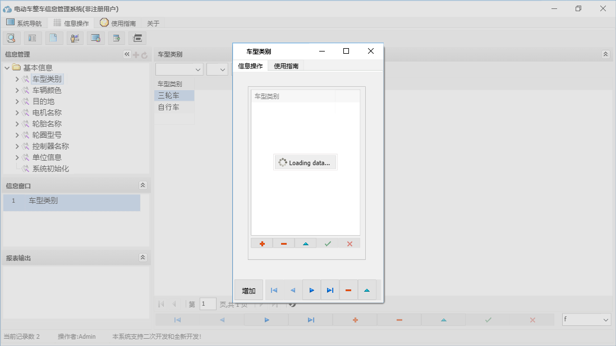Click the green checkmark confirm icon in the dialog
The image size is (616, 346).
tap(328, 242)
